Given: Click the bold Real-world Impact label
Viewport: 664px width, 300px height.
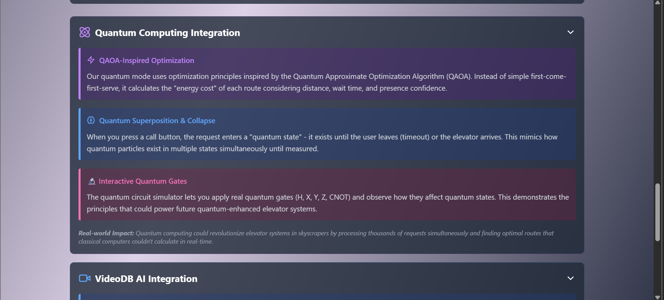Looking at the screenshot, I should (106, 233).
